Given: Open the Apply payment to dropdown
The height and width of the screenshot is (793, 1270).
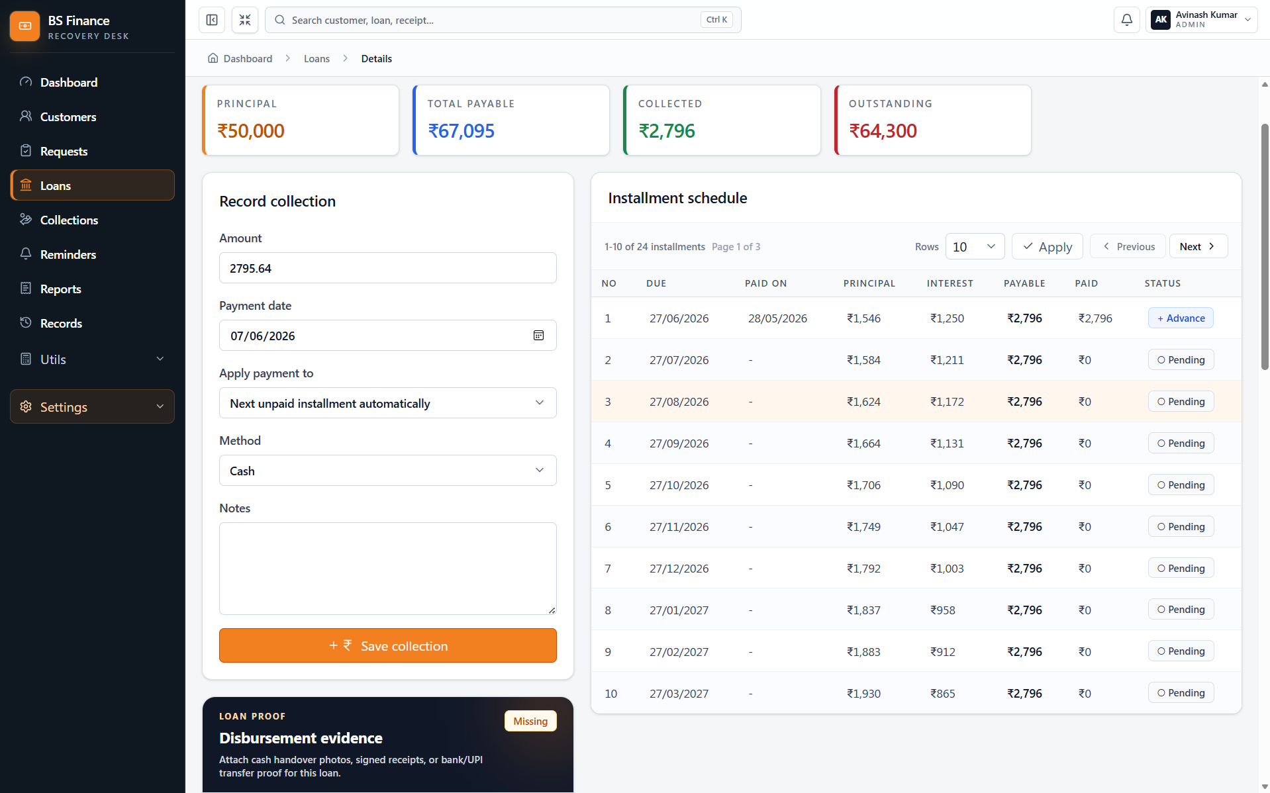Looking at the screenshot, I should [x=387, y=403].
